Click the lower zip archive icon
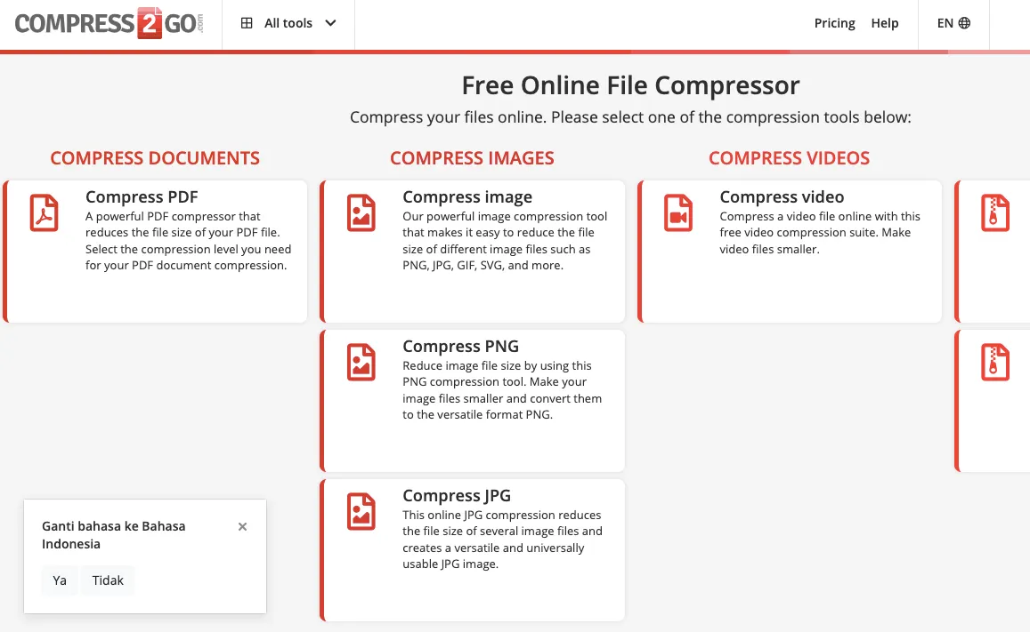The image size is (1030, 632). point(994,363)
